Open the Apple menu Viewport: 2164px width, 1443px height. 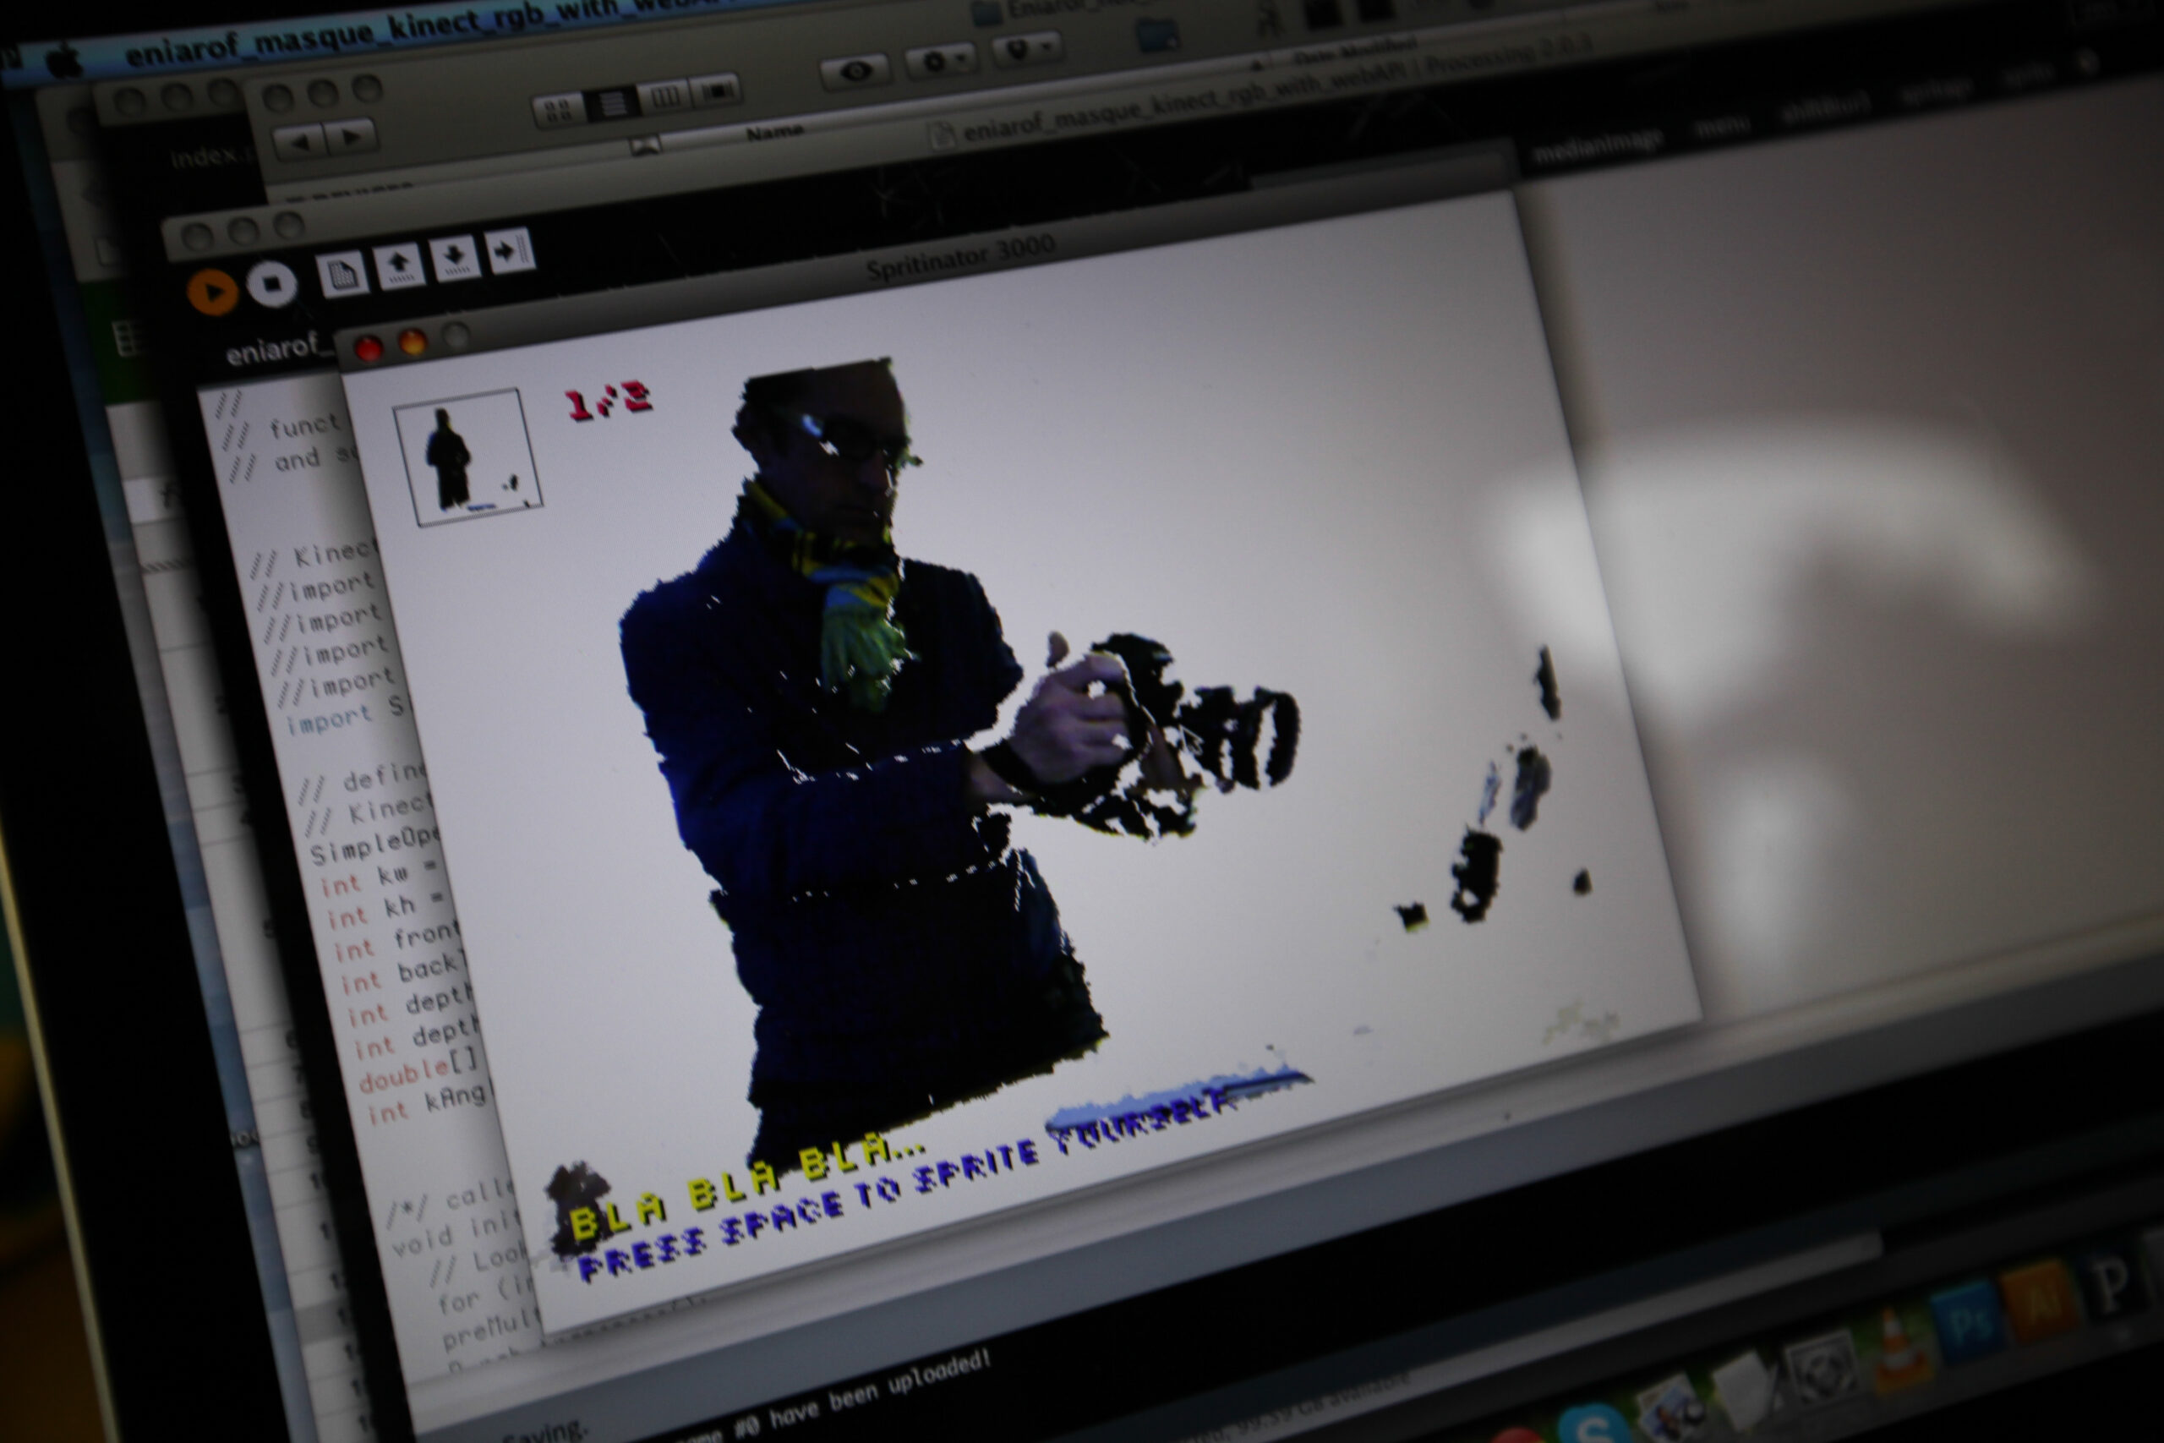(x=64, y=62)
